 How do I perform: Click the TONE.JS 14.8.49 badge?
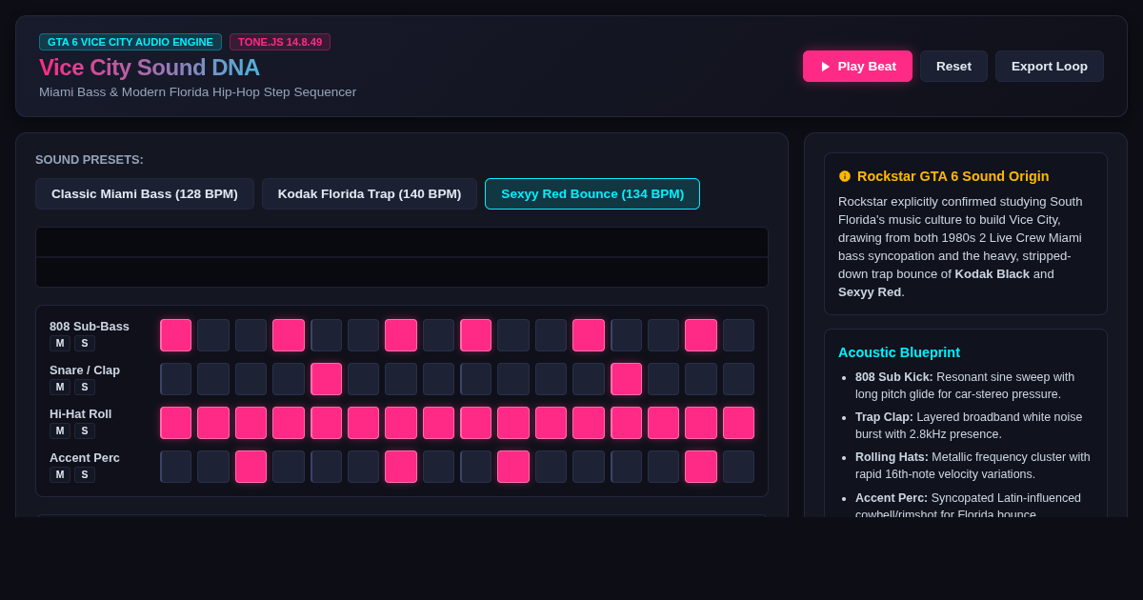pos(280,42)
